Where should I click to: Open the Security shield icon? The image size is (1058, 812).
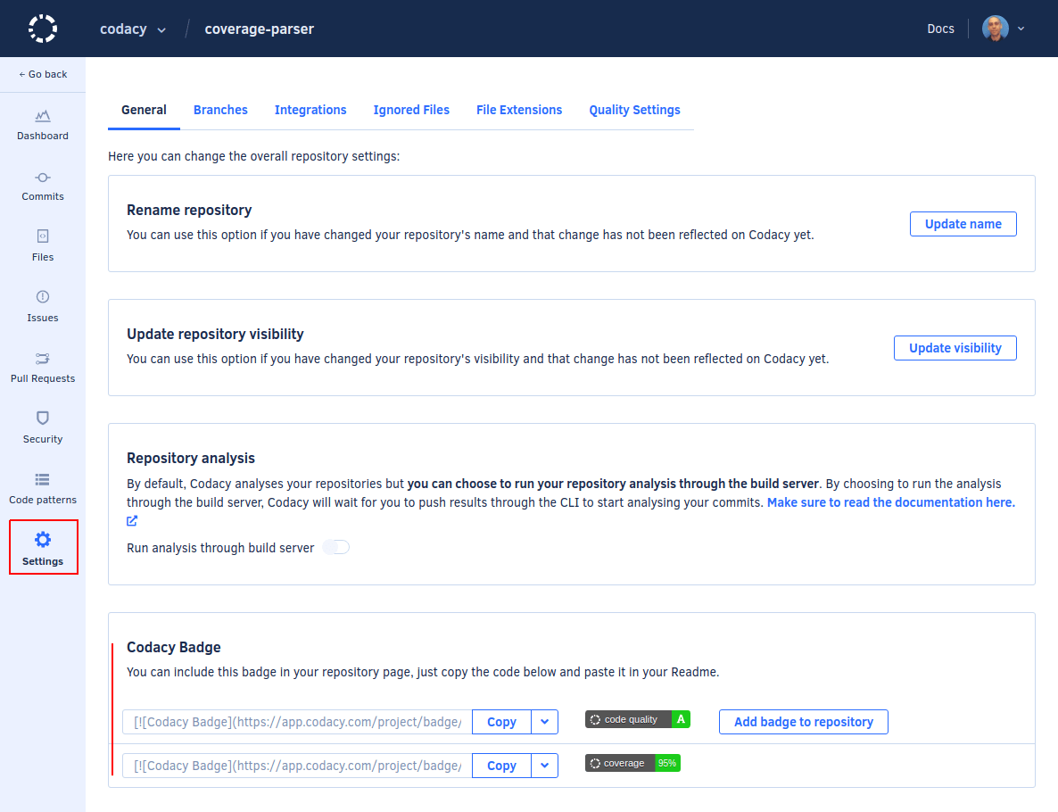(43, 418)
